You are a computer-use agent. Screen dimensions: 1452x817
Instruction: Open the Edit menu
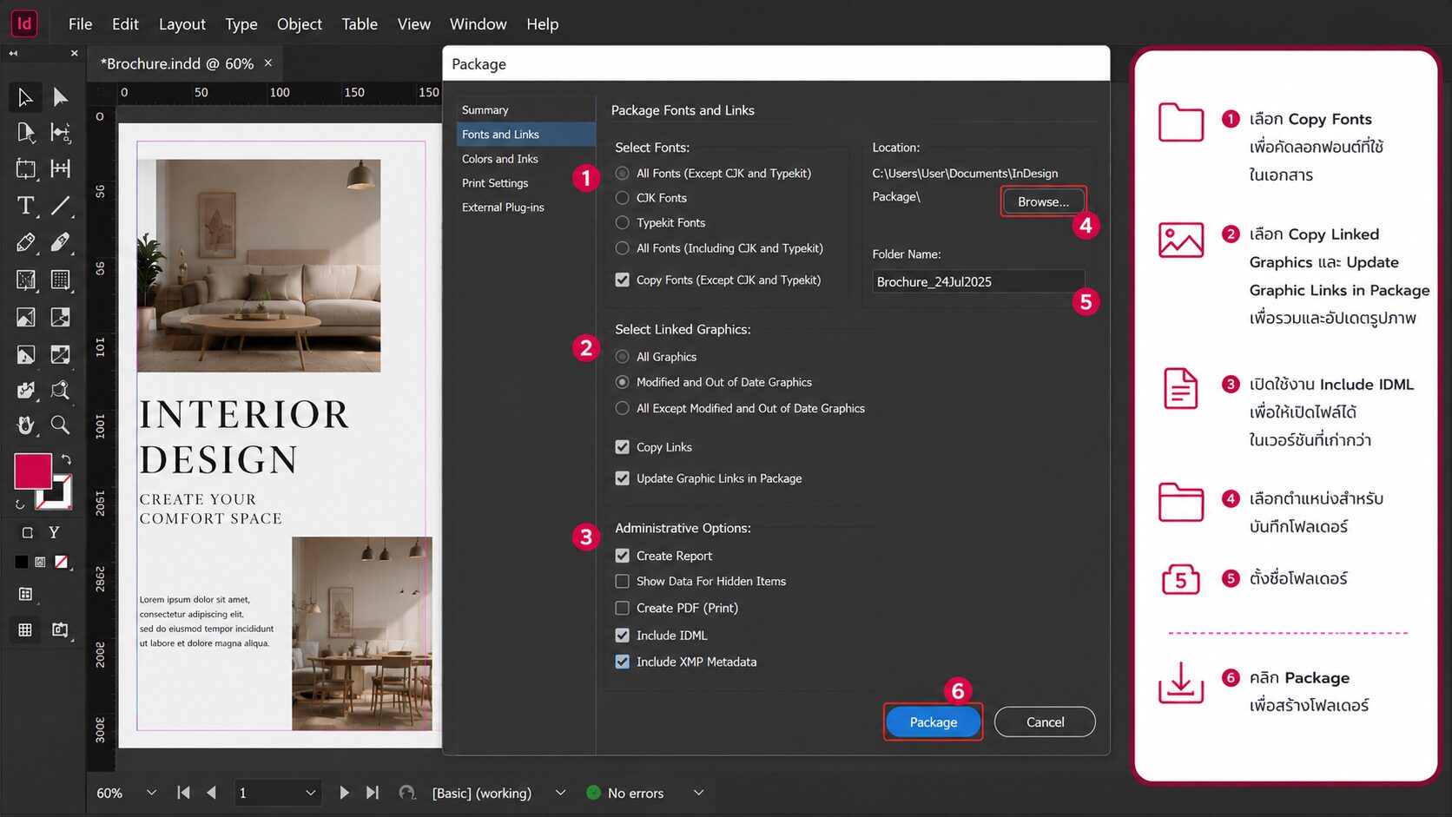point(125,24)
